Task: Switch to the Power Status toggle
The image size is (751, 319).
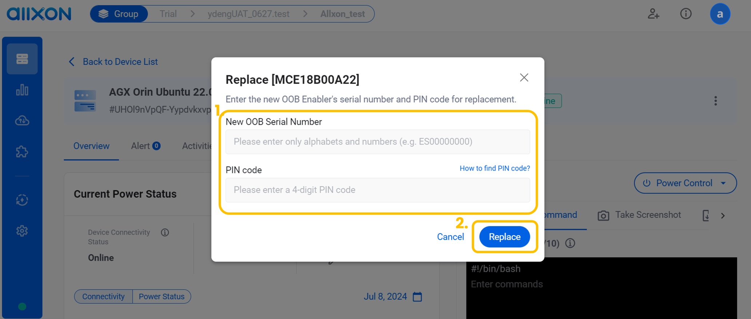Action: pos(162,296)
